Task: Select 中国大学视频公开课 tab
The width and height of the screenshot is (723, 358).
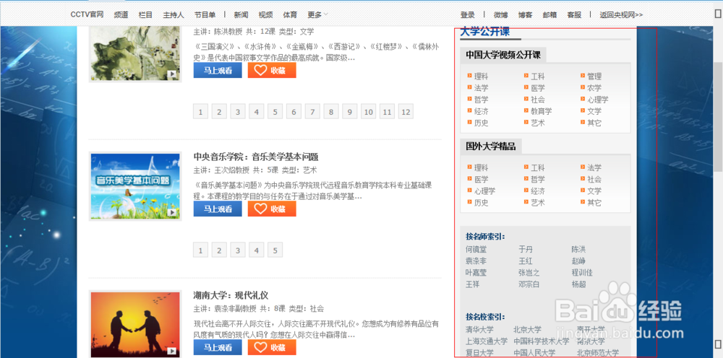Action: tap(503, 55)
